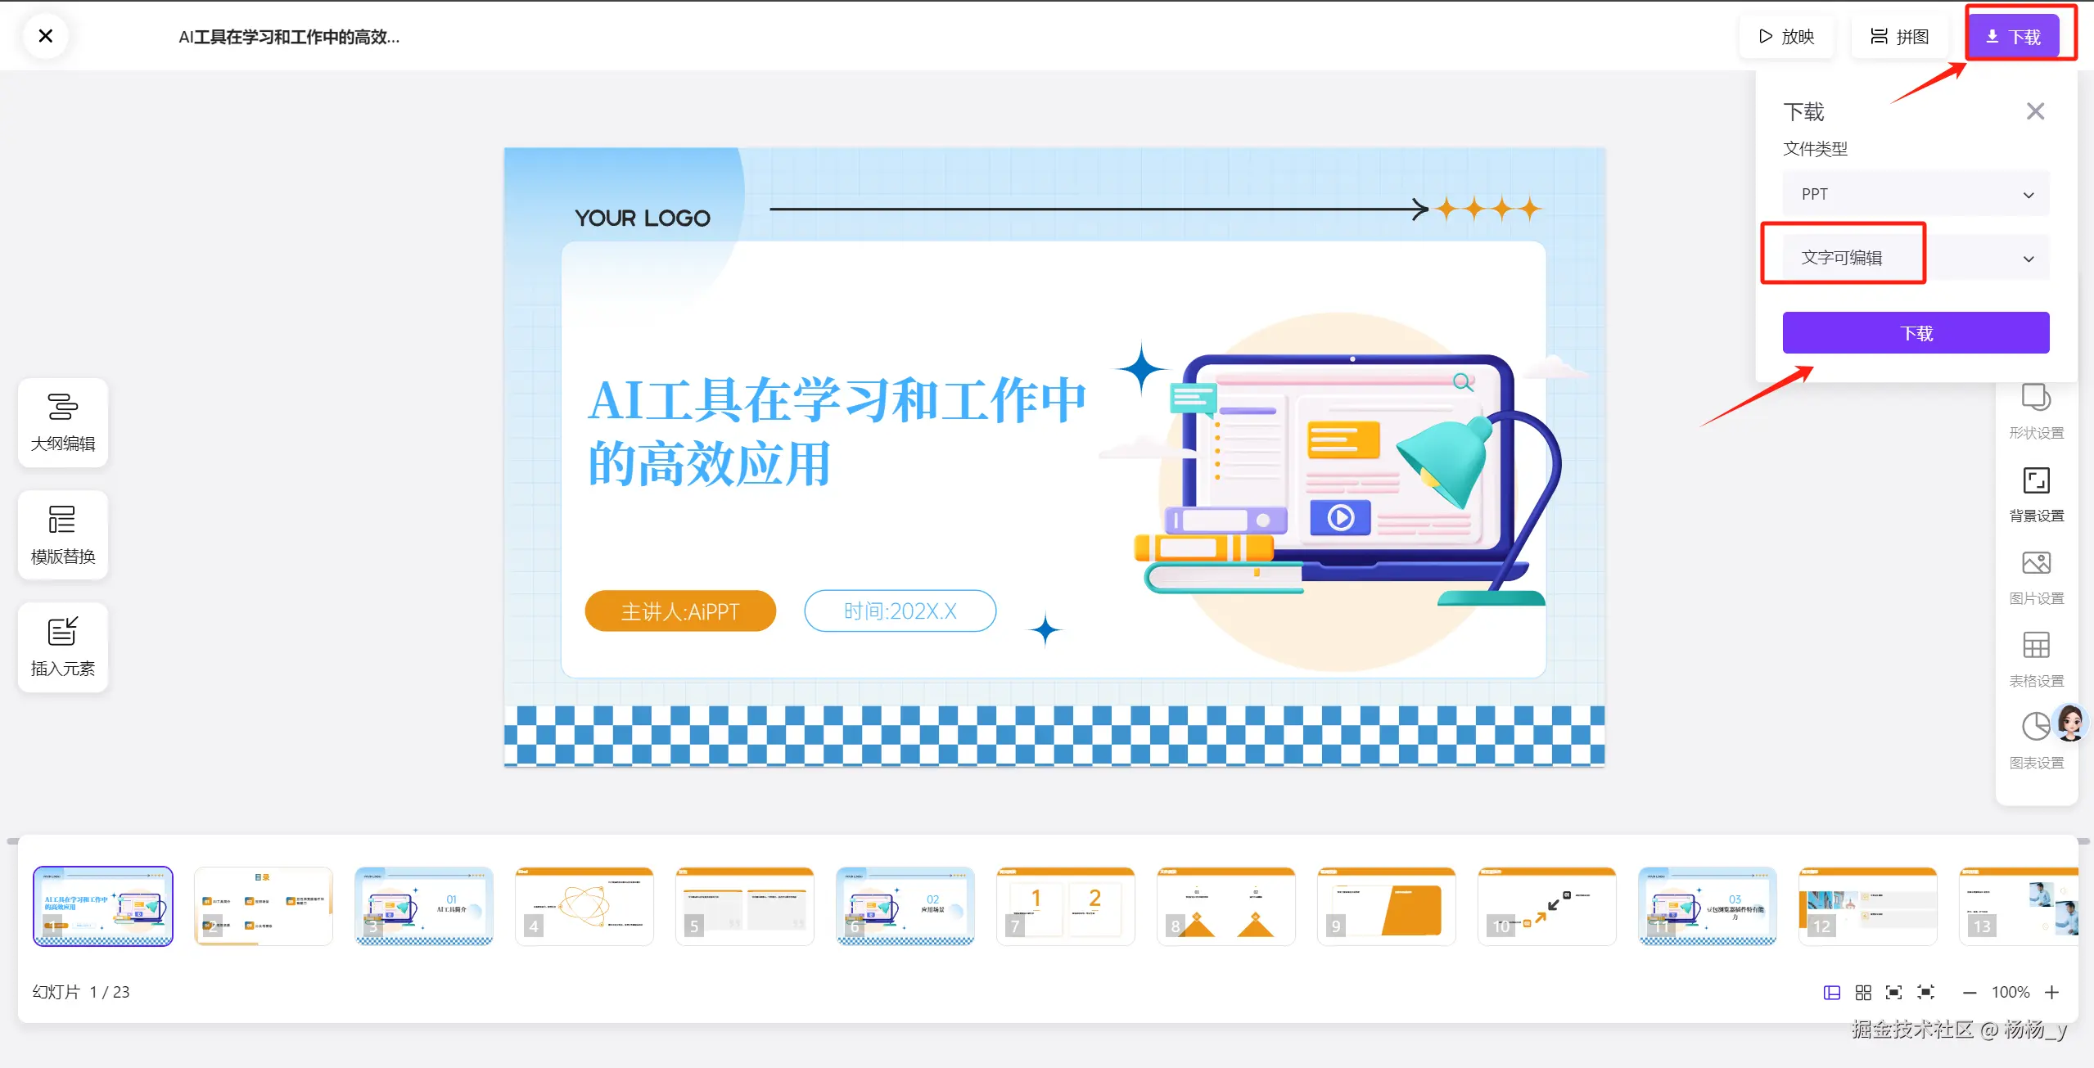2094x1068 pixels.
Task: Expand the PPT file type dropdown
Action: click(x=1916, y=194)
